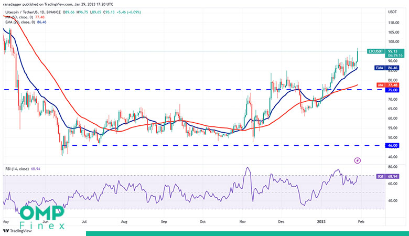Select the Litecoin / TetherUS chart title
The image size is (409, 236).
(x=33, y=12)
